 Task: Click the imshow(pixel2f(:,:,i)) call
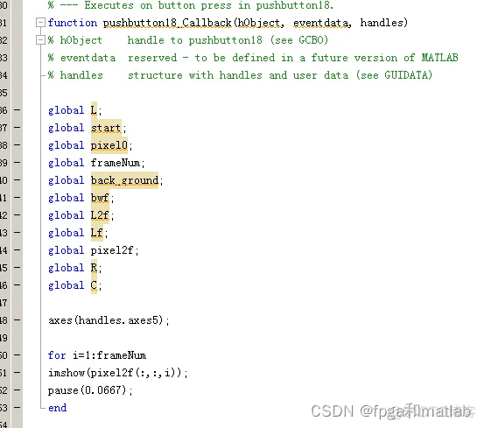click(118, 373)
